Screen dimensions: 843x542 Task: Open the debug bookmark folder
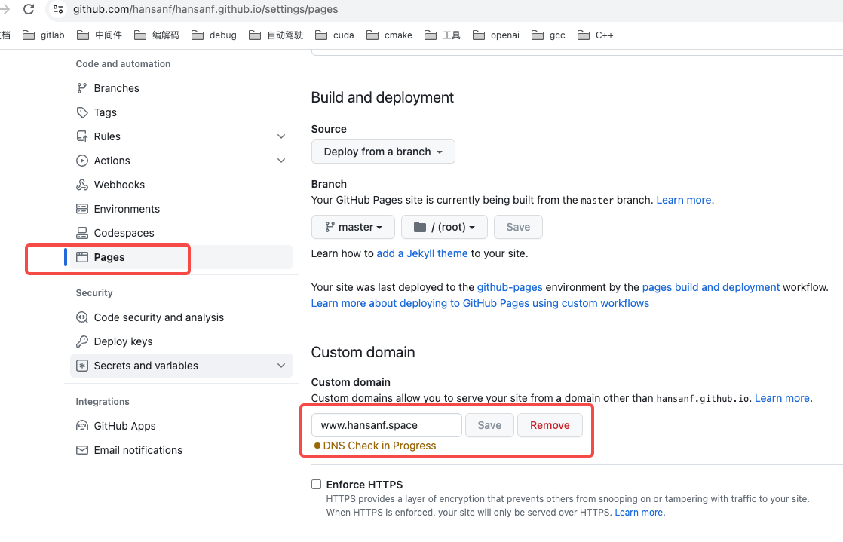click(214, 35)
